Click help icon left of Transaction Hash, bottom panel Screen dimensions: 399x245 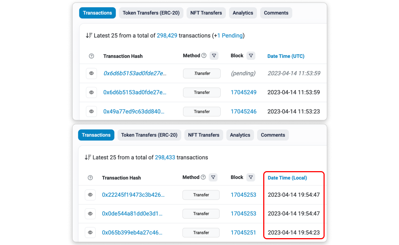[x=90, y=178]
